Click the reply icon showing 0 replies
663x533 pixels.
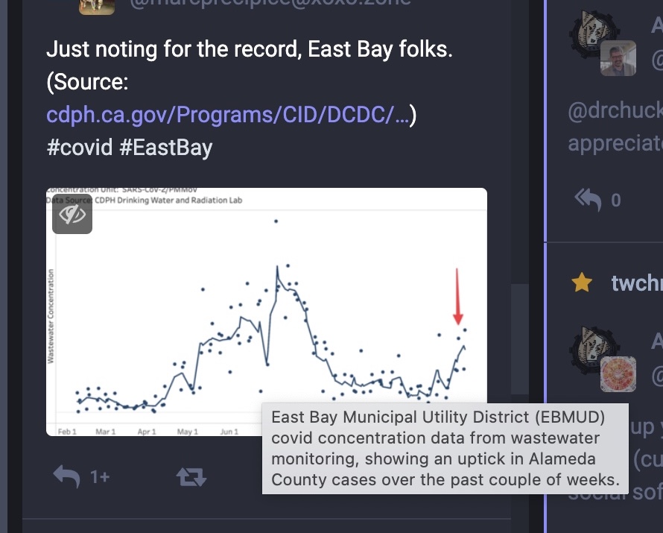tap(588, 200)
